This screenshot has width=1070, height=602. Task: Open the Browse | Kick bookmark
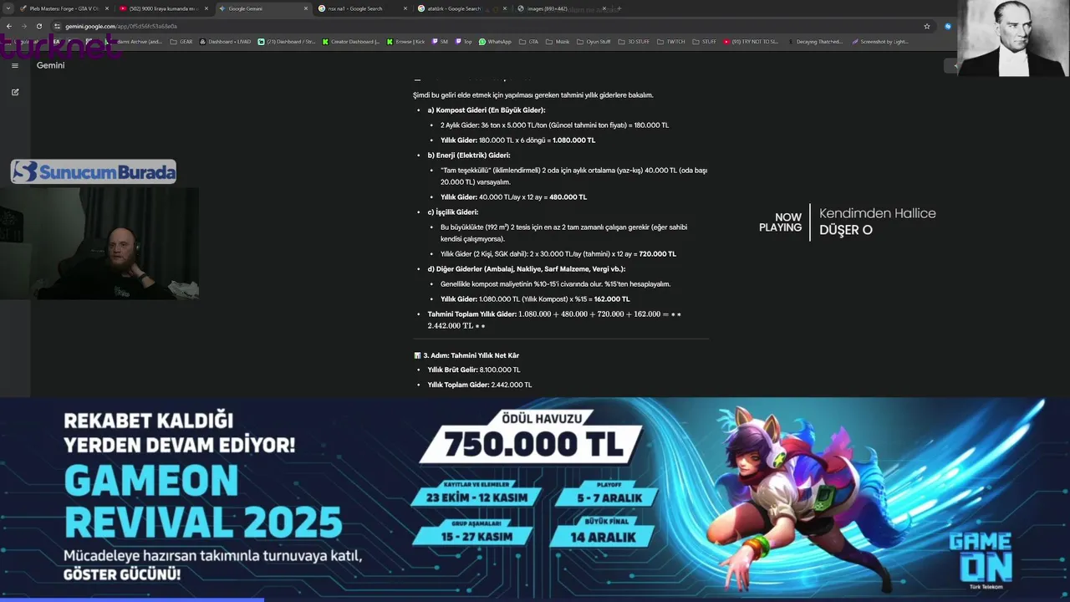pos(406,41)
